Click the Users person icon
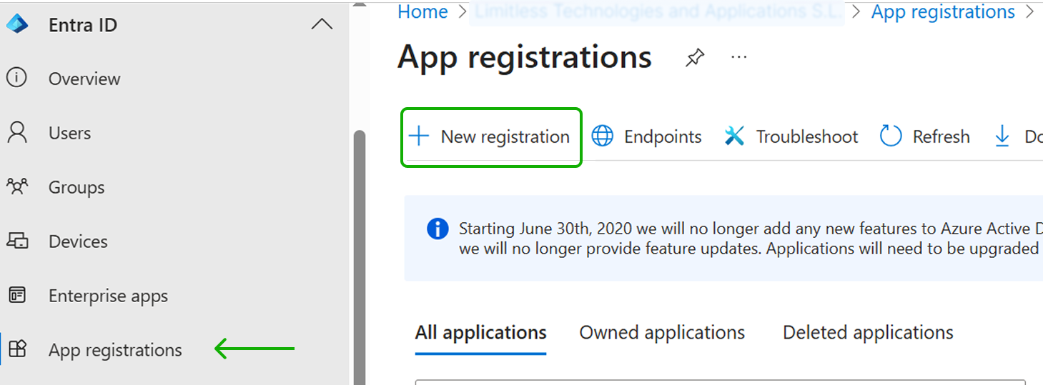 16,132
